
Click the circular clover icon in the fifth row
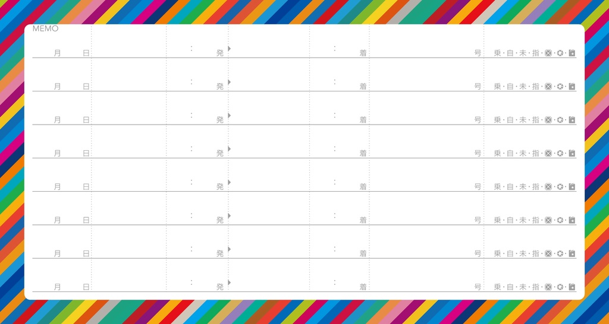(x=560, y=187)
